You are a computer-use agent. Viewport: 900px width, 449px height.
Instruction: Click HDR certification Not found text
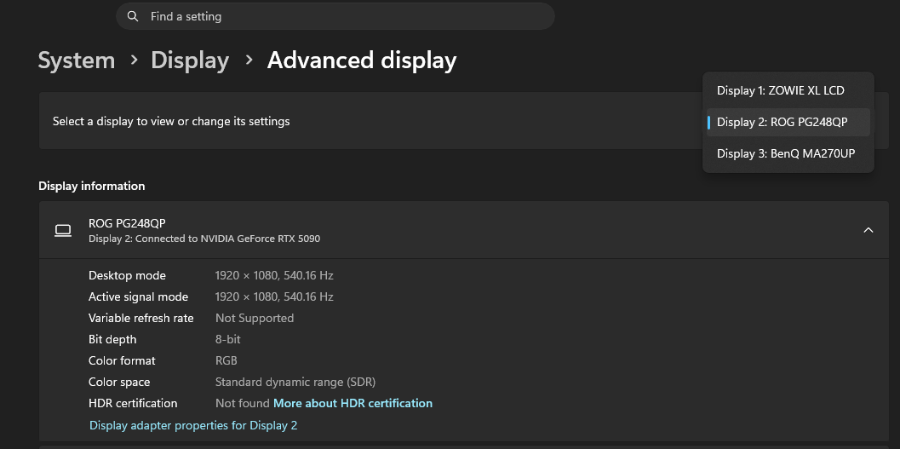(x=242, y=403)
